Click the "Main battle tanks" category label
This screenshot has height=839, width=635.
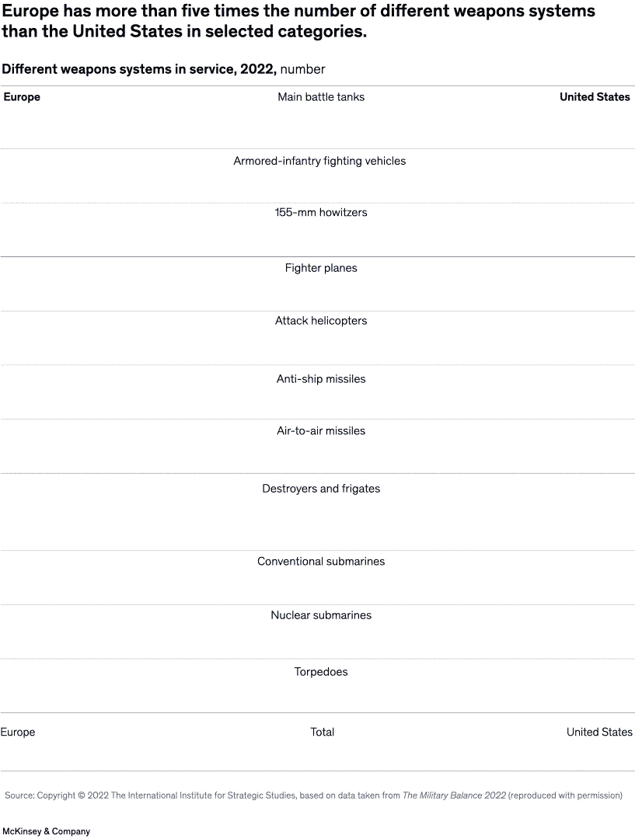pos(321,97)
